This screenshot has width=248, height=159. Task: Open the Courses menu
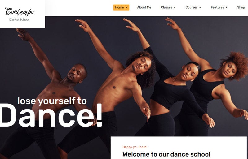tap(191, 7)
